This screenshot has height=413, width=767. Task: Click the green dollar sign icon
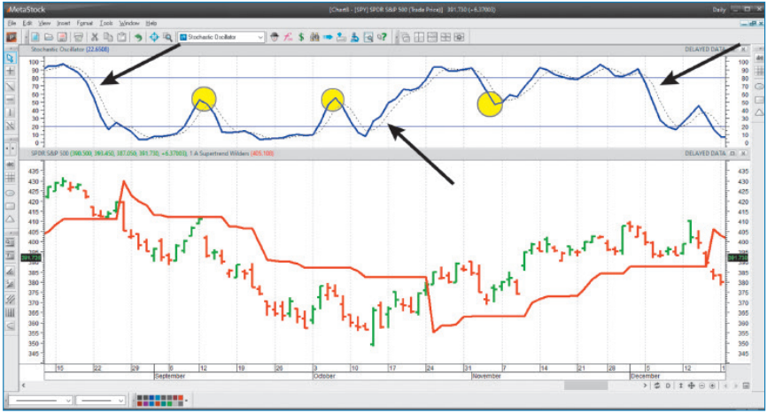tap(302, 37)
